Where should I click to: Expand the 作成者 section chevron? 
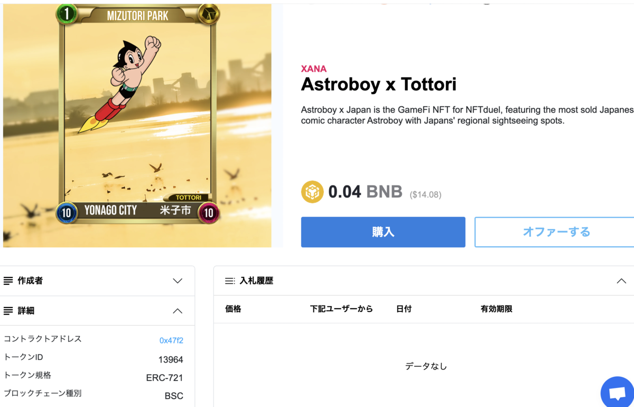[178, 281]
